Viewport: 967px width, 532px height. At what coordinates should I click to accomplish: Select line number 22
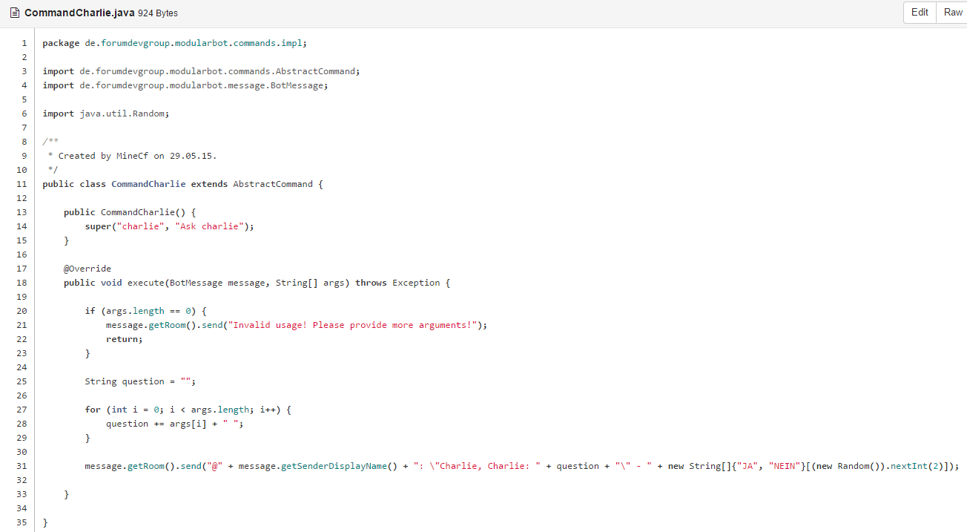coord(22,339)
